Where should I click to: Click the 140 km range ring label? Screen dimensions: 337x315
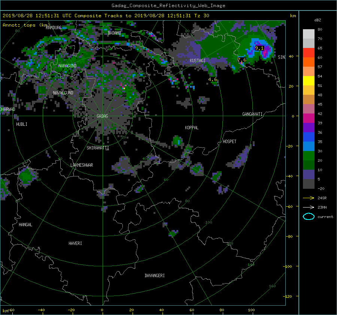coord(251,264)
